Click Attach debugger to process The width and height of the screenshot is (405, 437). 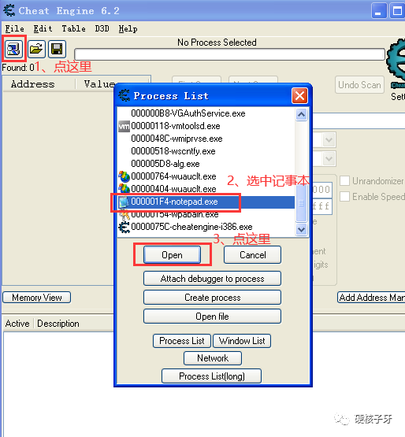click(x=212, y=279)
